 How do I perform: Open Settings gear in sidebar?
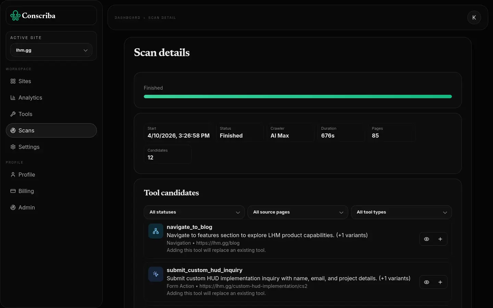13,147
